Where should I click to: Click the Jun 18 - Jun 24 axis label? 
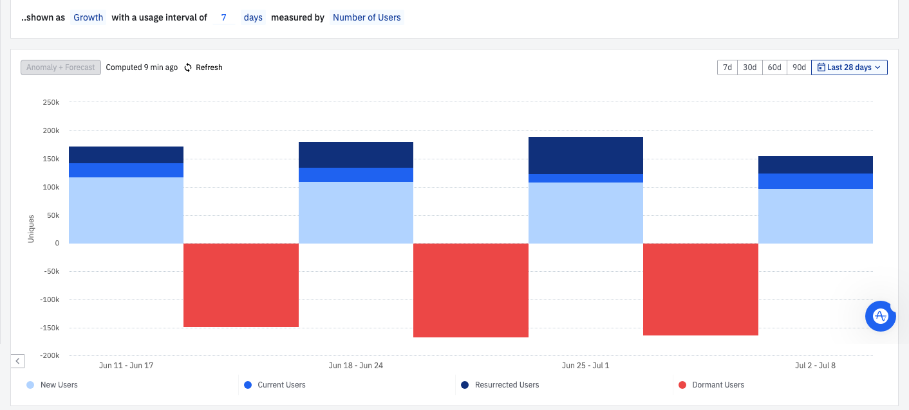[356, 366]
